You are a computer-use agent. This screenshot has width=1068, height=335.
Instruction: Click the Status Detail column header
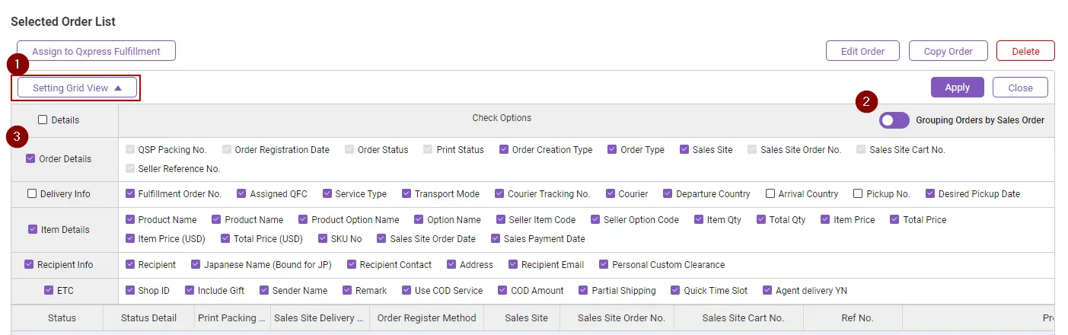pyautogui.click(x=148, y=318)
